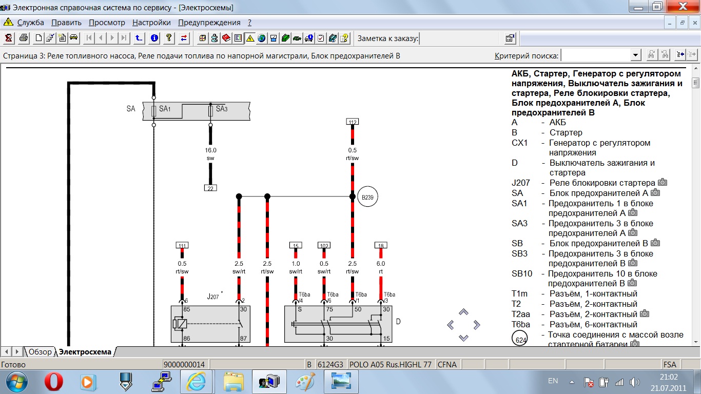Open the blue info circle toolbar icon
The height and width of the screenshot is (394, 701).
154,38
